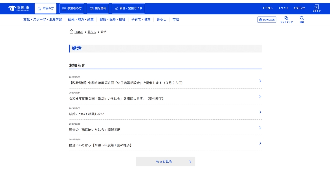Image resolution: width=330 pixels, height=178 pixels.
Task: Open the 市政 menu item
Action: click(176, 19)
